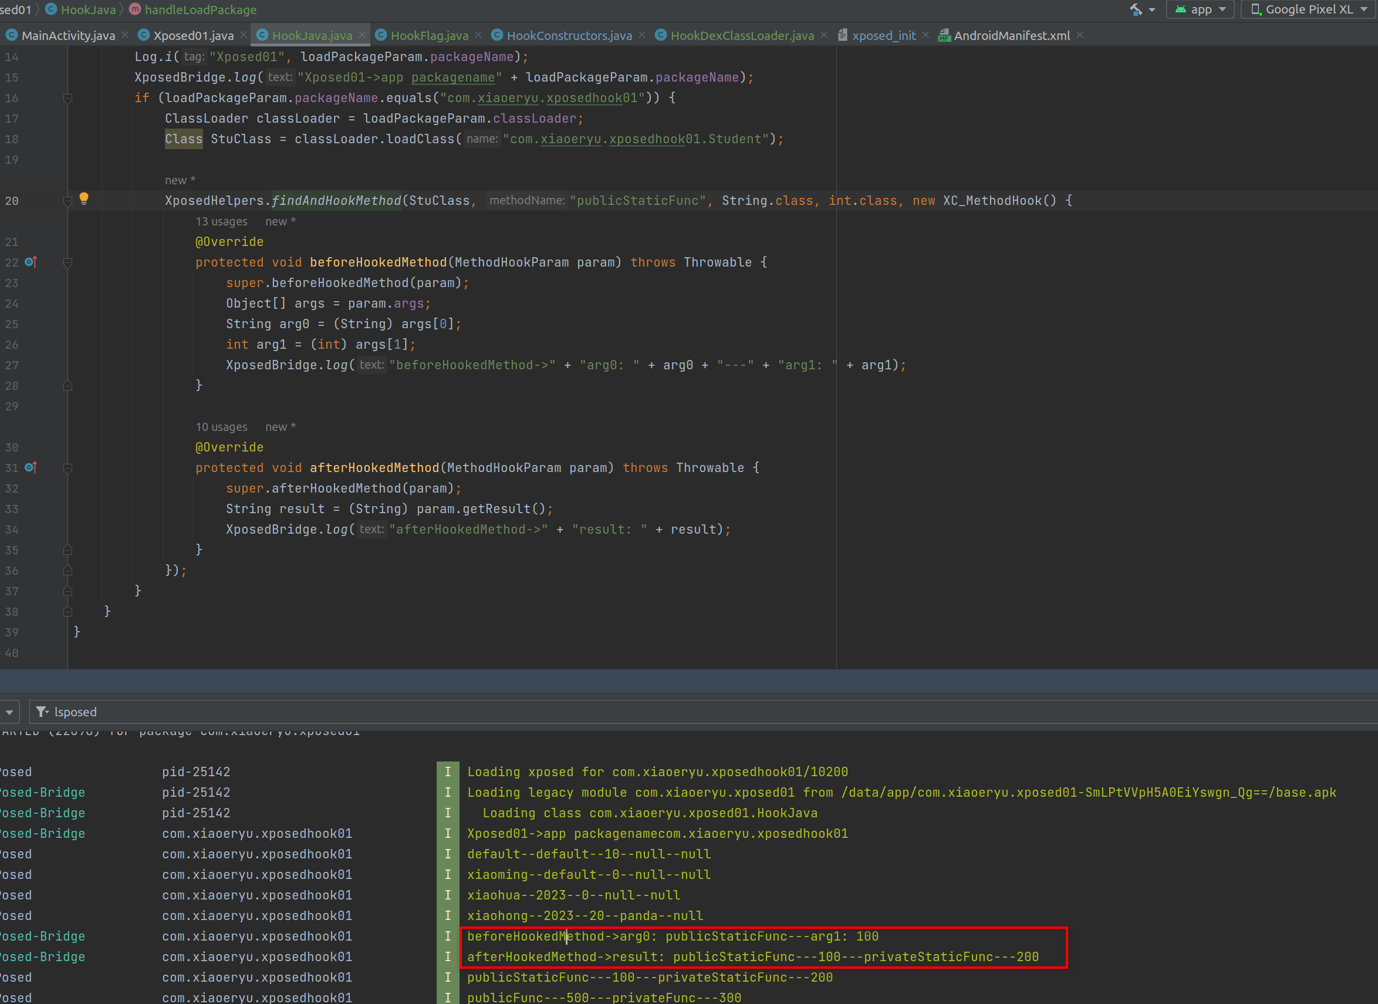Click the handleLoadPackage breadcrumb item
Screen dimensions: 1378x1004
(x=200, y=9)
